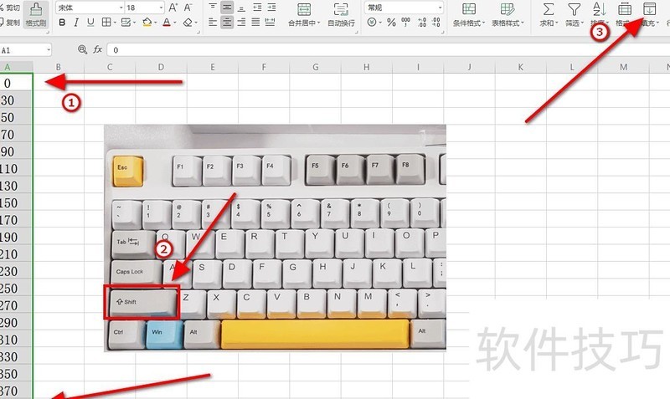Screen dimensions: 670x399
Task: Click cell containing 230 in column A
Action: (16, 271)
